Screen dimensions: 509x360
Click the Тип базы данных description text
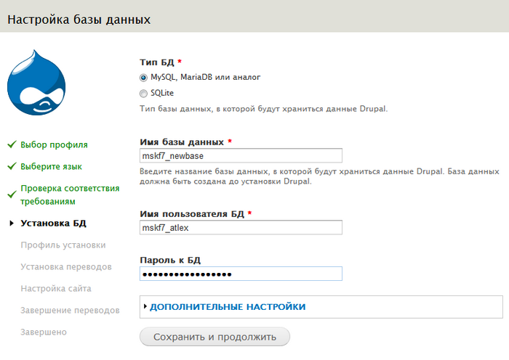(263, 109)
